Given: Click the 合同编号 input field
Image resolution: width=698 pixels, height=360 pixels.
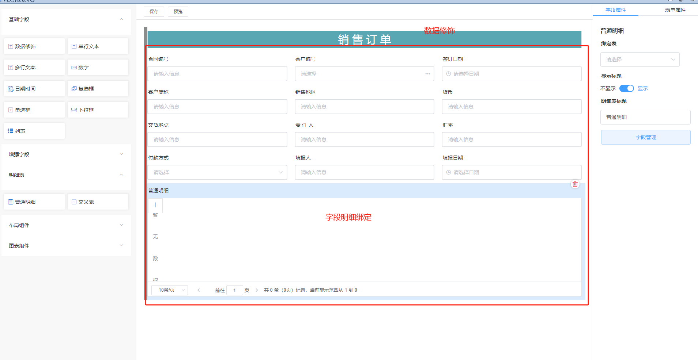Looking at the screenshot, I should point(218,74).
